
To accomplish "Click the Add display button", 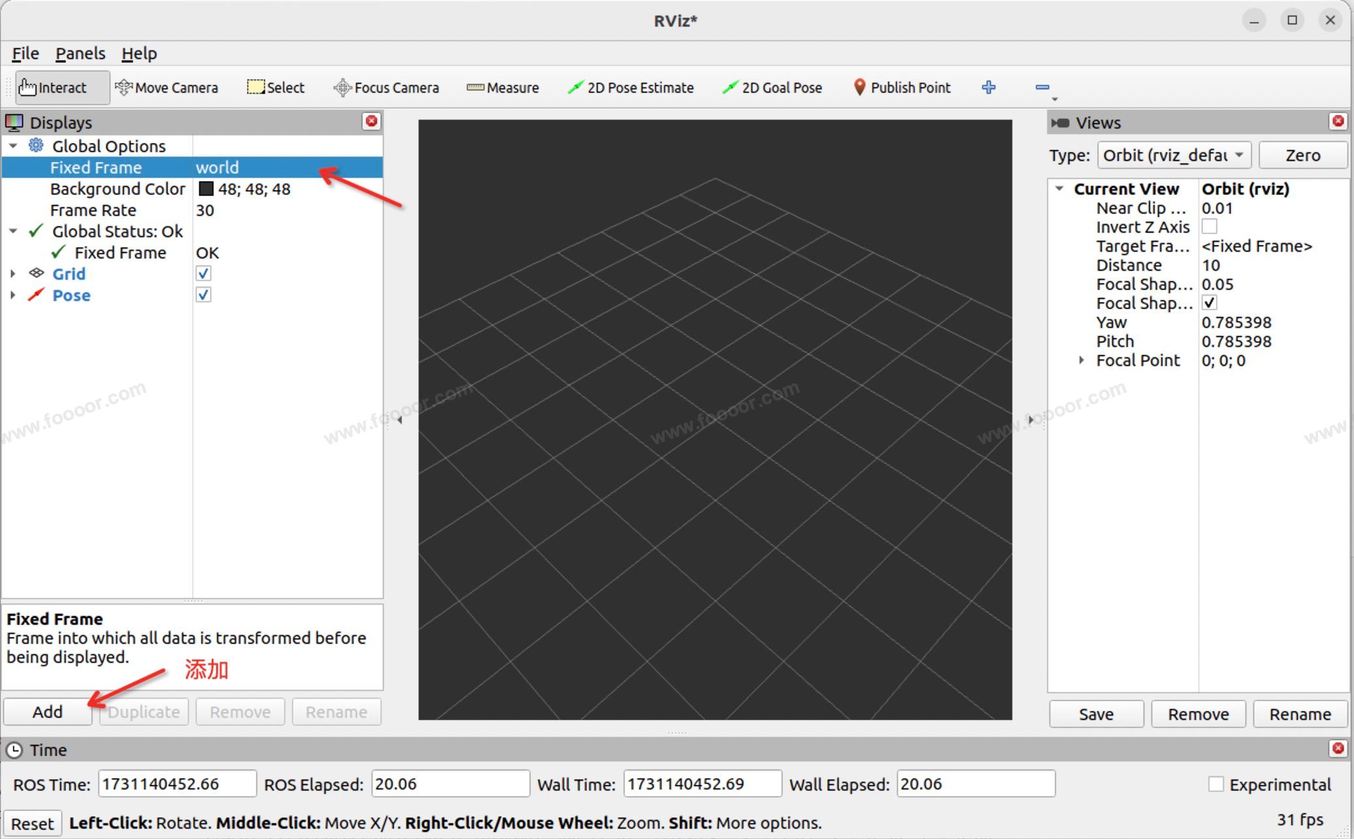I will (48, 712).
